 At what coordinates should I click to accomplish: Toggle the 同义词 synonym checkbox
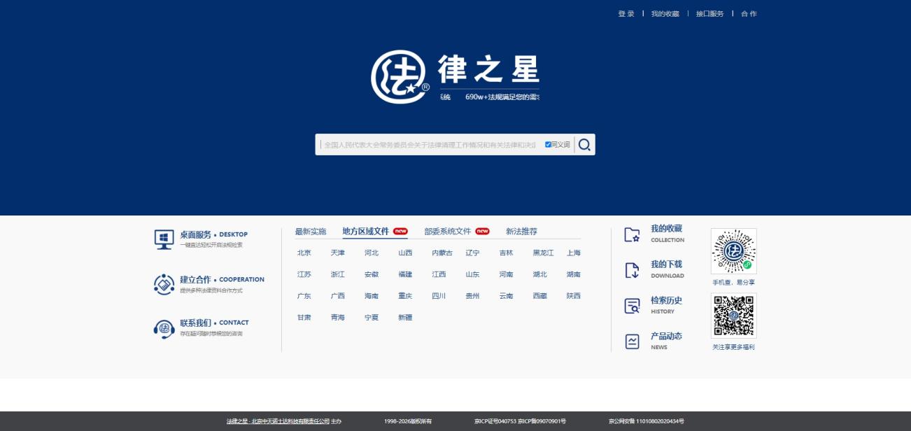(x=548, y=145)
